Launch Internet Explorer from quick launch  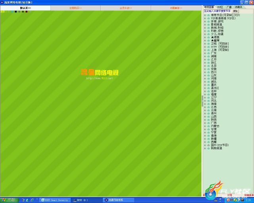tap(32, 200)
